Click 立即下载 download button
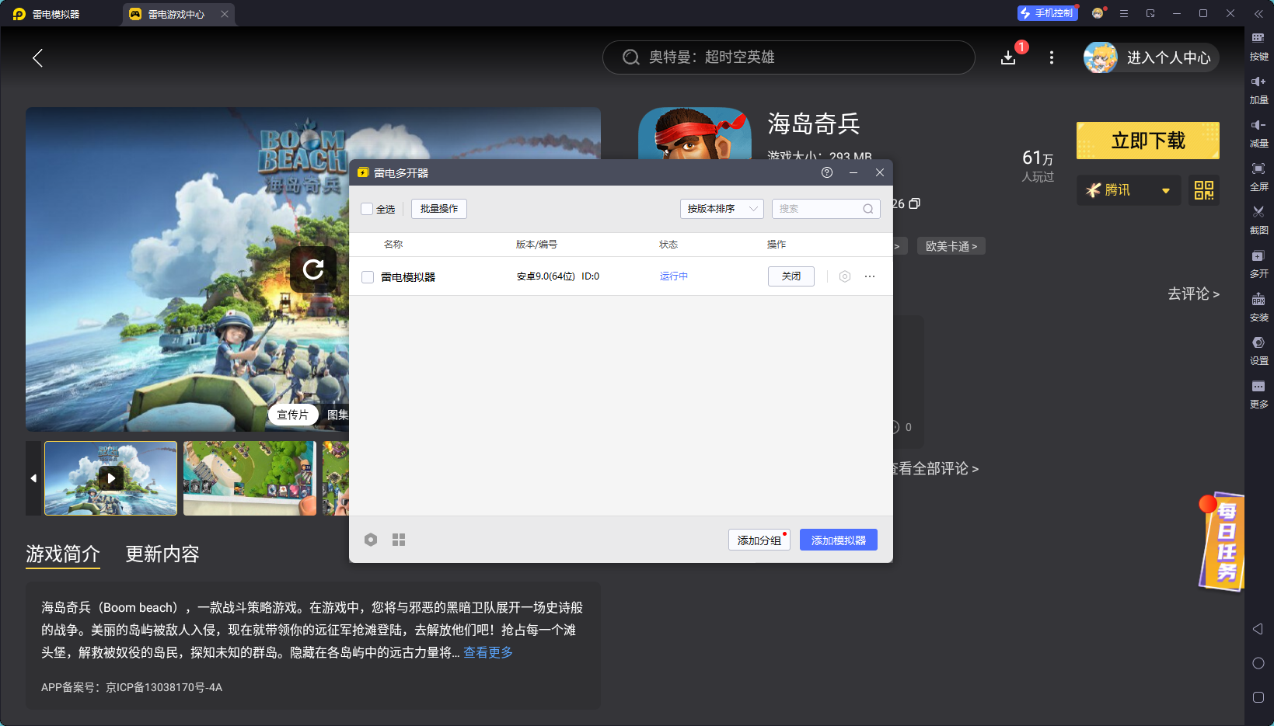Image resolution: width=1274 pixels, height=726 pixels. (1148, 141)
